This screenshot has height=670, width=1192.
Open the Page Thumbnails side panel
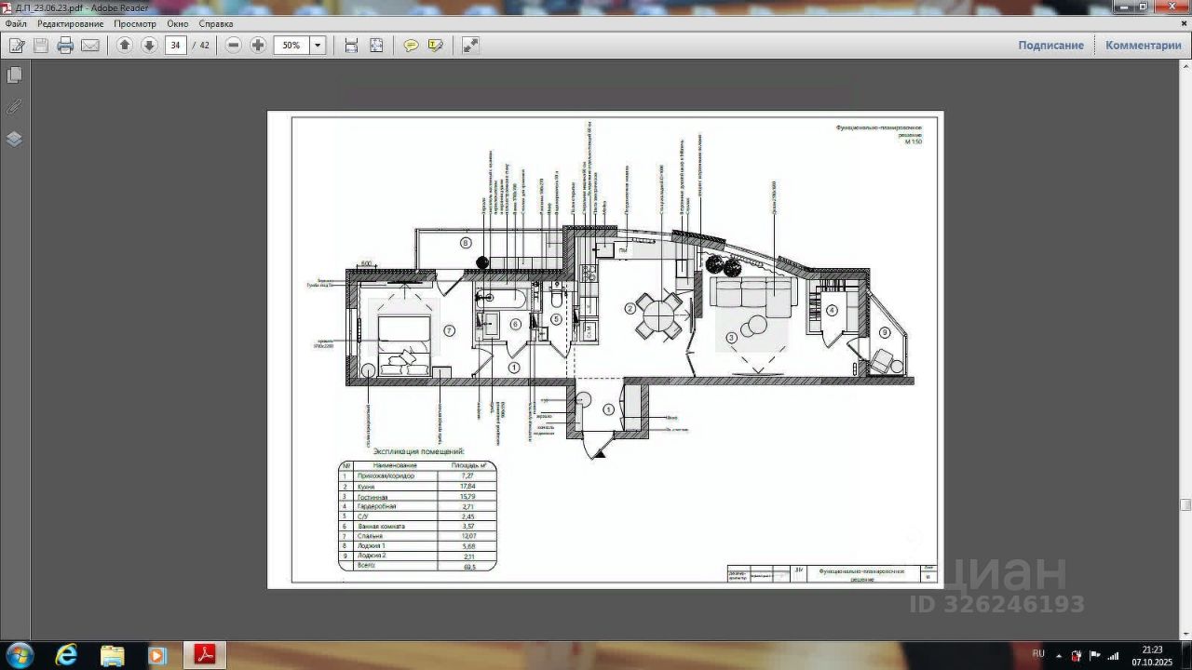pyautogui.click(x=14, y=75)
